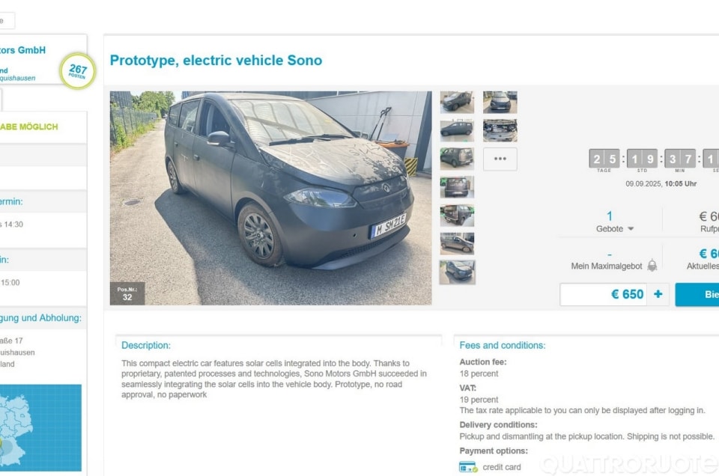The width and height of the screenshot is (719, 476).
Task: Select the third thumbnail in left column
Action: coord(457,159)
